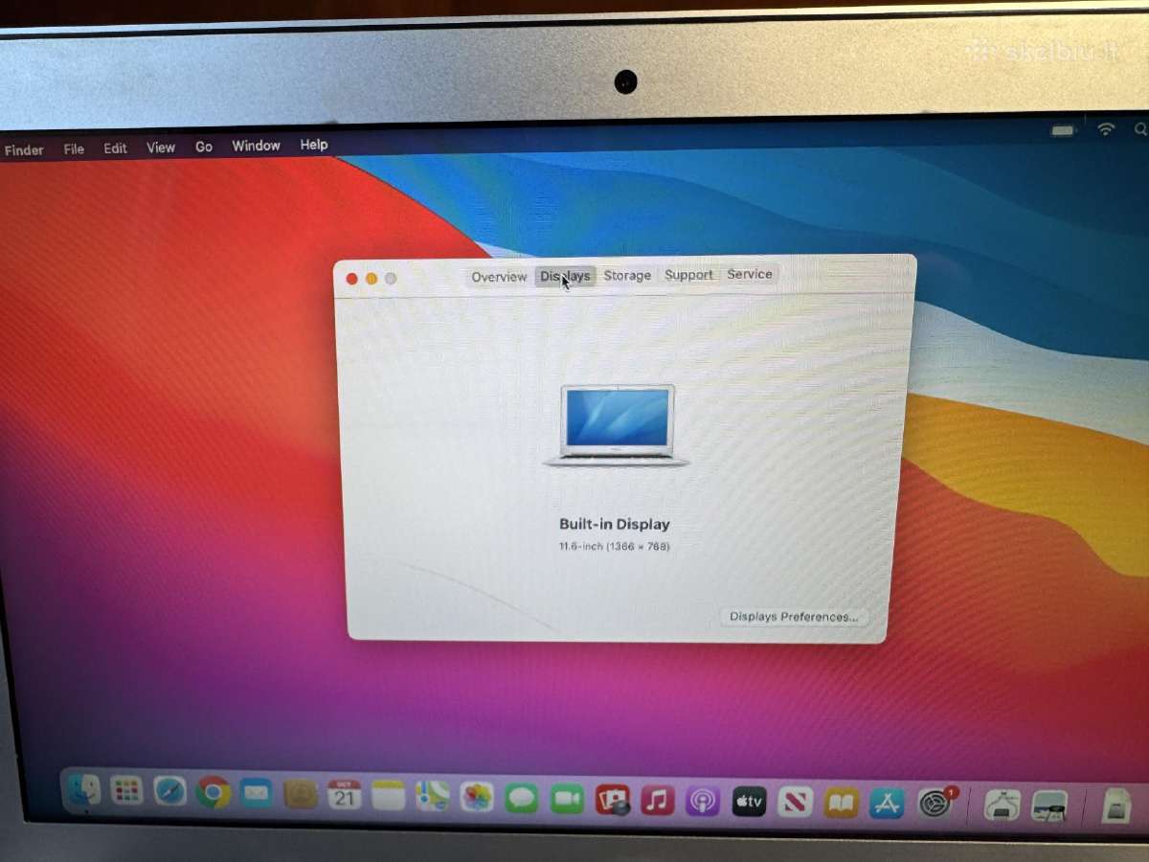The image size is (1149, 862).
Task: Launch the Music app from the Dock
Action: point(658,800)
